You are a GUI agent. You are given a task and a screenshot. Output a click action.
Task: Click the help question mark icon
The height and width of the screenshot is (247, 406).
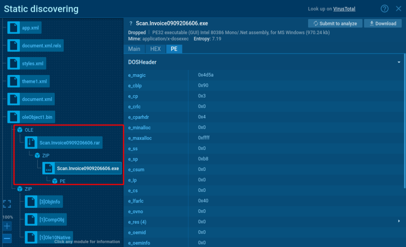click(x=384, y=9)
